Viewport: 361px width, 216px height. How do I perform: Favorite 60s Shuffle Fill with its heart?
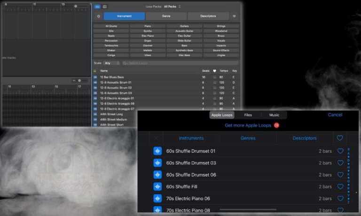point(340,186)
